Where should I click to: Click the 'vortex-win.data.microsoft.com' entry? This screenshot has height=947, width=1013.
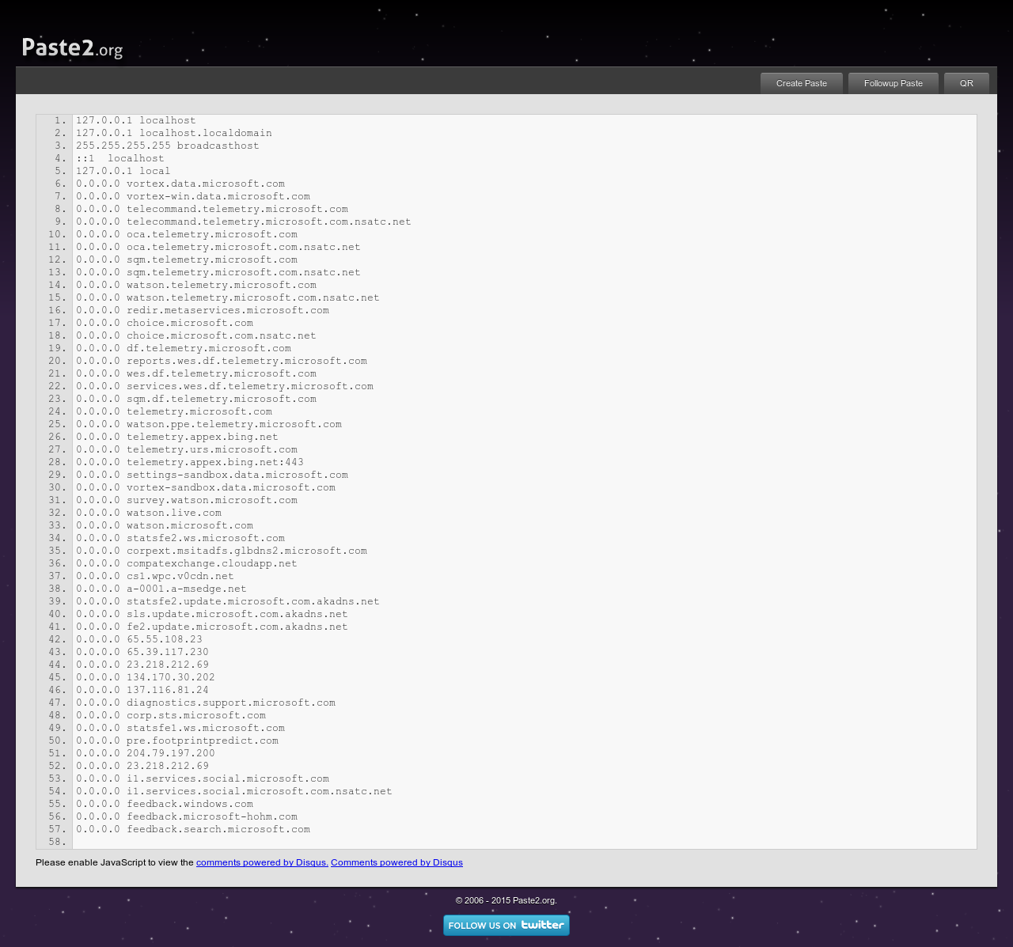coord(218,196)
